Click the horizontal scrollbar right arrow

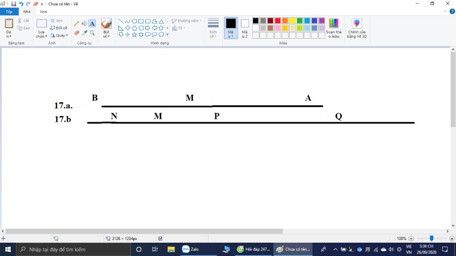coord(448,231)
